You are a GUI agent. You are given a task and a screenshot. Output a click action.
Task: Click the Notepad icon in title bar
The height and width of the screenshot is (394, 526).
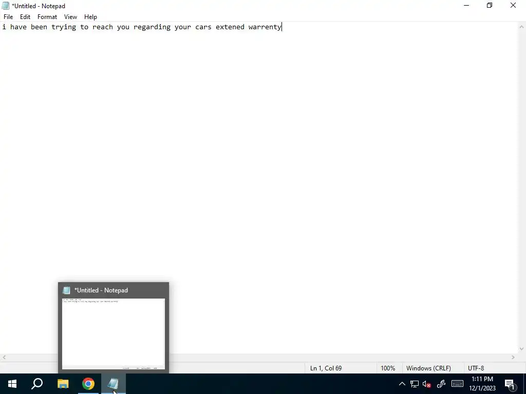pos(5,6)
